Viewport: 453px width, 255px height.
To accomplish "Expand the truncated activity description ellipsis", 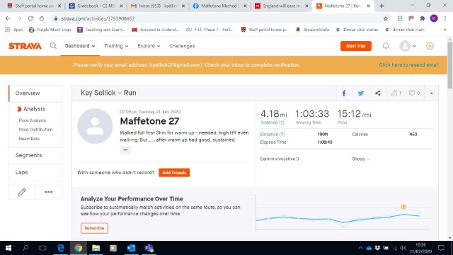I will (x=125, y=149).
